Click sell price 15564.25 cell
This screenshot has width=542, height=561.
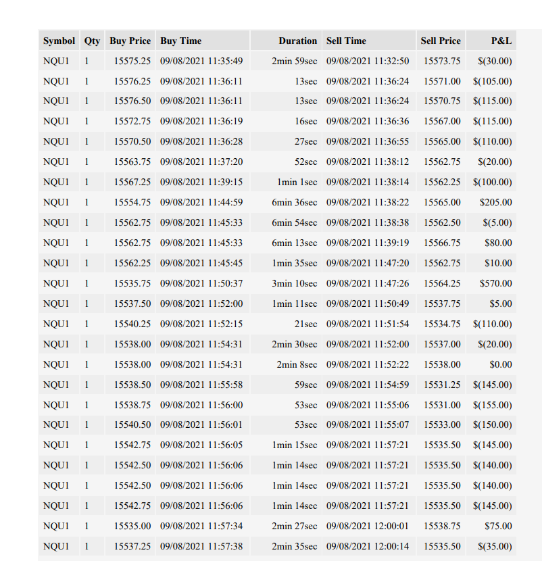[441, 283]
